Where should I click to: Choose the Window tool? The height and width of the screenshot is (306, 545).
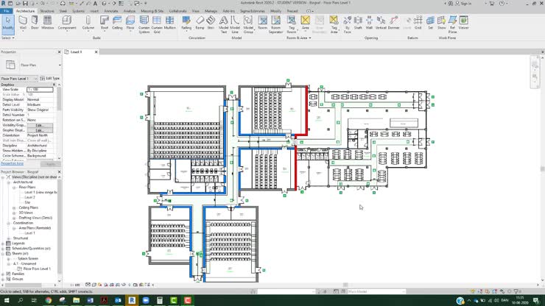click(46, 23)
